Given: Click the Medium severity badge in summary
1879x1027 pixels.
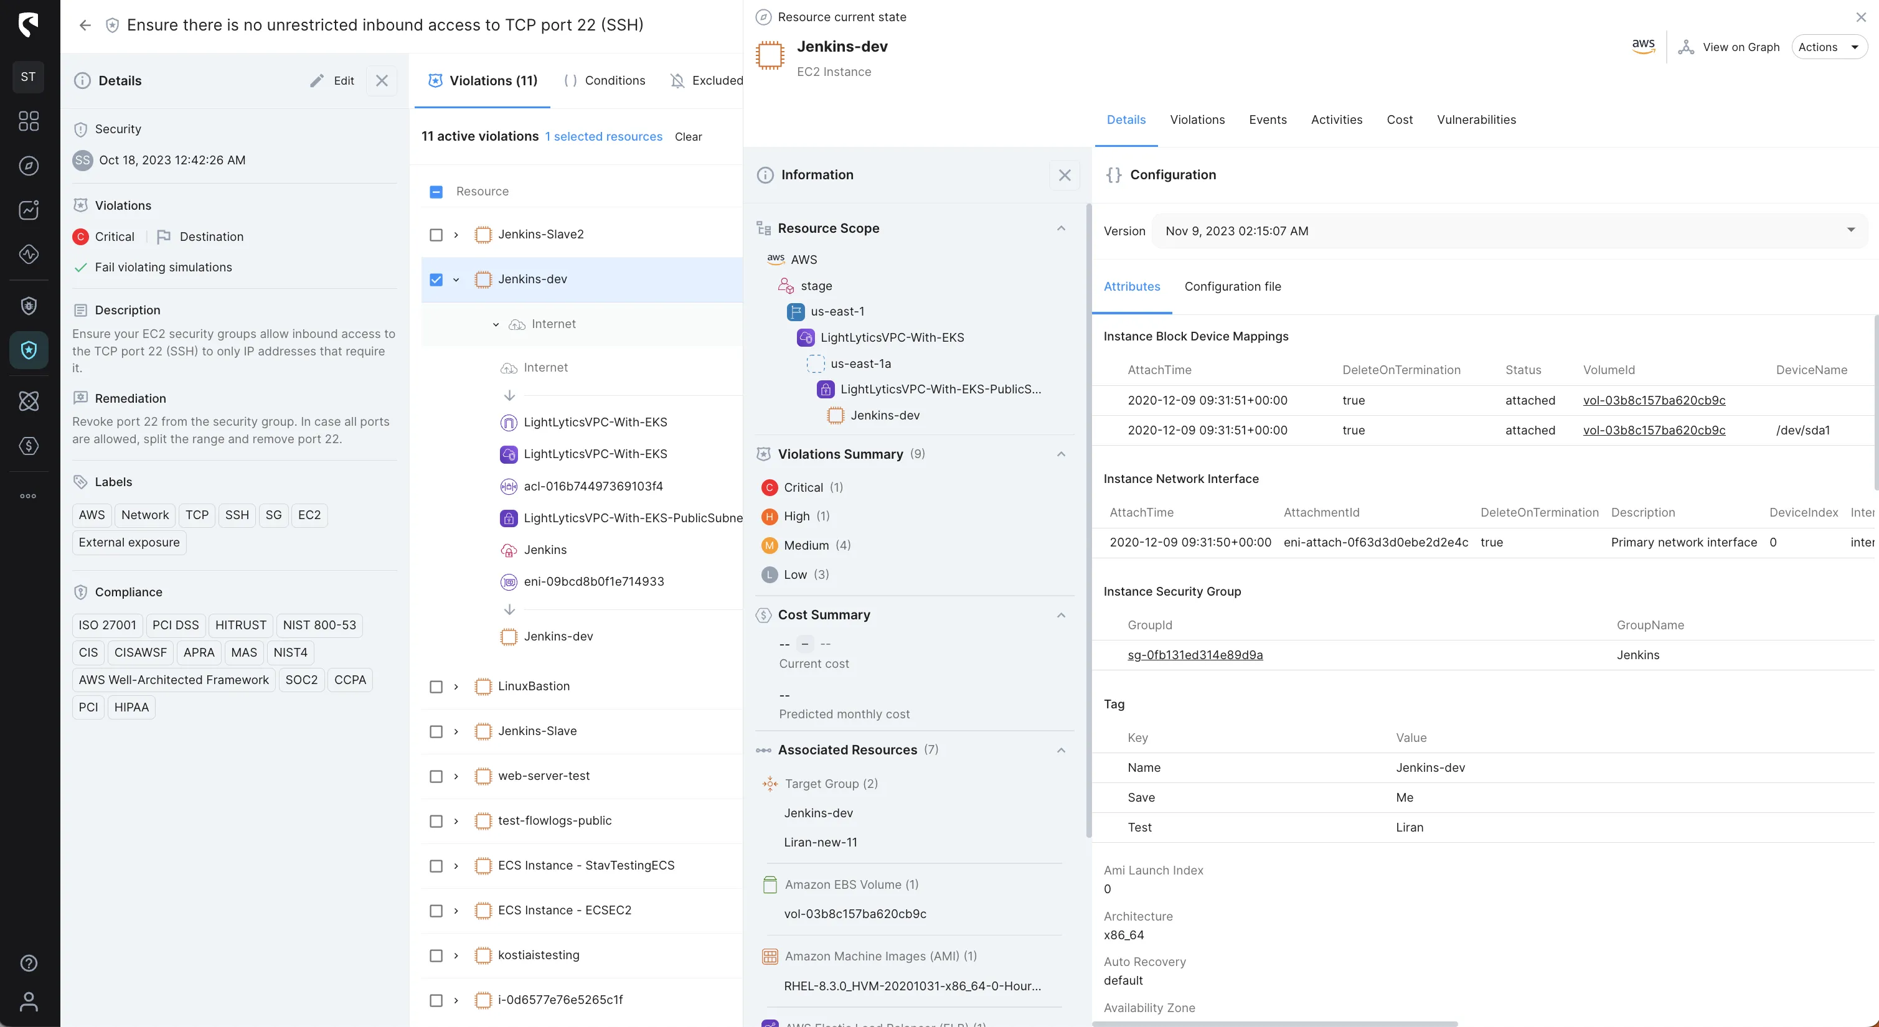Looking at the screenshot, I should pos(769,546).
